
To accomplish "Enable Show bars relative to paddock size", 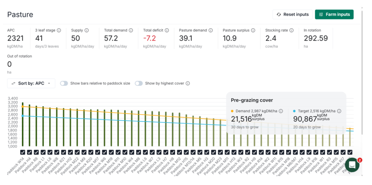I will pos(64,83).
